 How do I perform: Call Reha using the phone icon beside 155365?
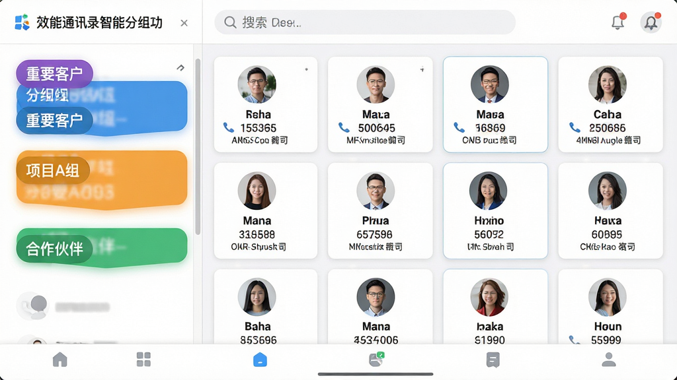[228, 127]
